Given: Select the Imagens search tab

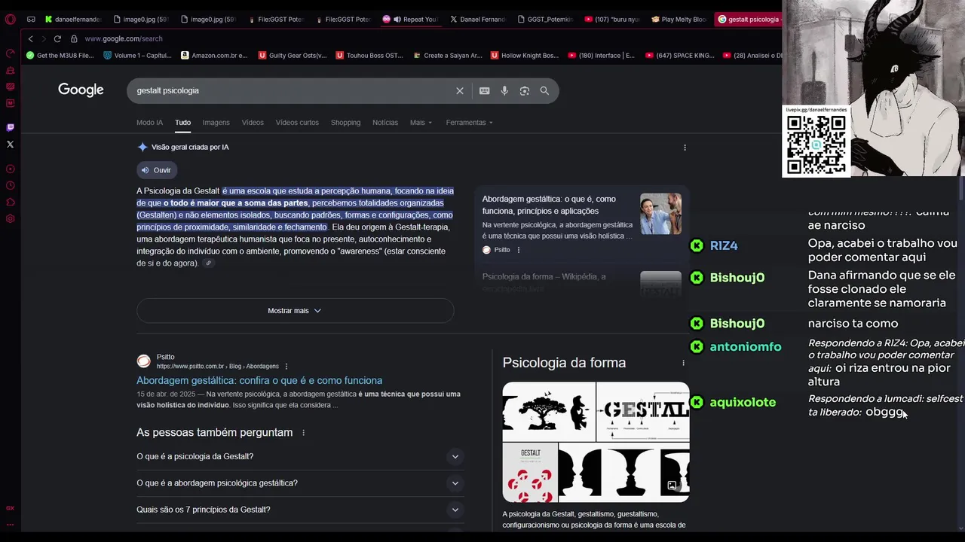Looking at the screenshot, I should (x=216, y=123).
